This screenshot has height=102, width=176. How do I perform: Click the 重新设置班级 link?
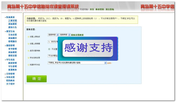coord(77,35)
